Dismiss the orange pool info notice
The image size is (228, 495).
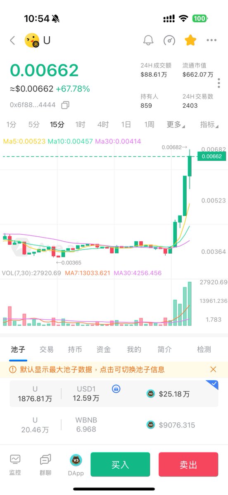[x=213, y=369]
